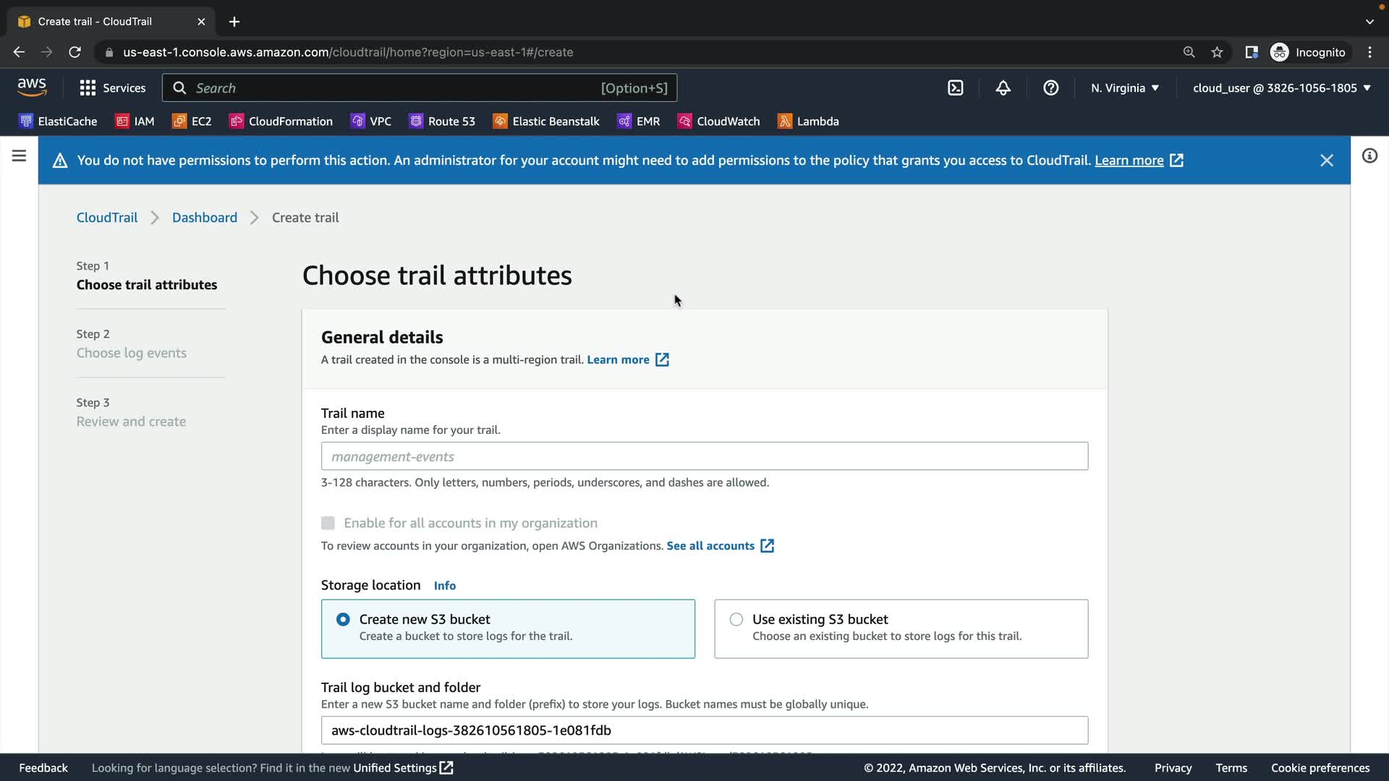Select Create new S3 bucket option
The width and height of the screenshot is (1389, 781).
pos(343,620)
